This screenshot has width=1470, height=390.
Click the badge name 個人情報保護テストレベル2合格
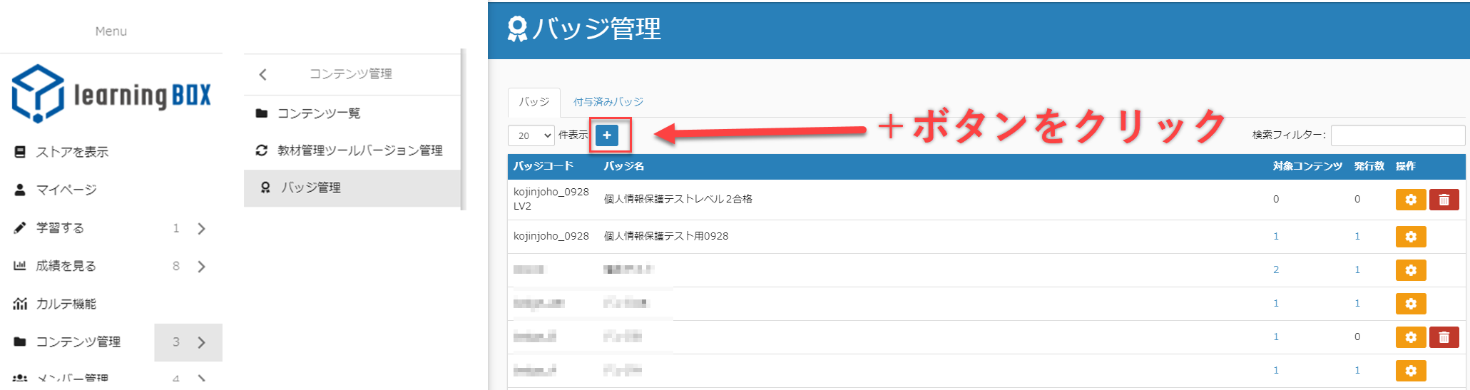pyautogui.click(x=678, y=199)
